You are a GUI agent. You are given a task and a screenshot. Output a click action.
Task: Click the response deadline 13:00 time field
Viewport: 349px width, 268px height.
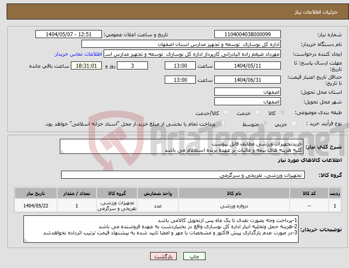180,66
